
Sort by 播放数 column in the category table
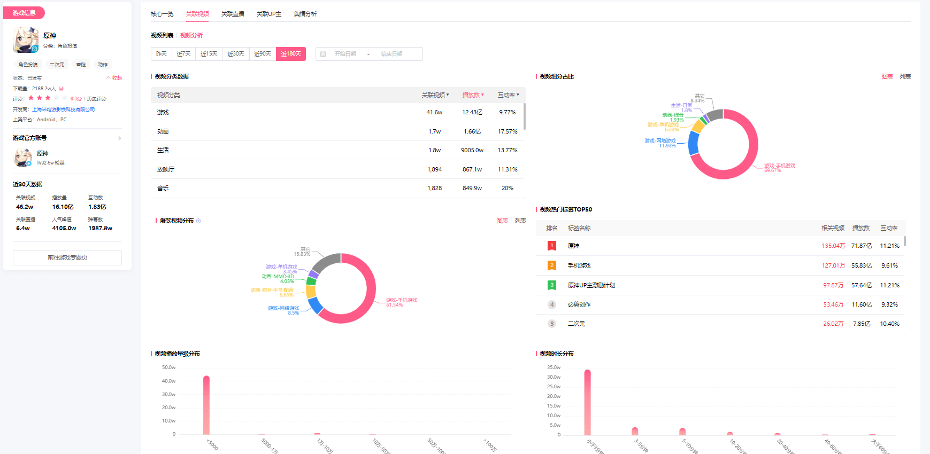(473, 95)
